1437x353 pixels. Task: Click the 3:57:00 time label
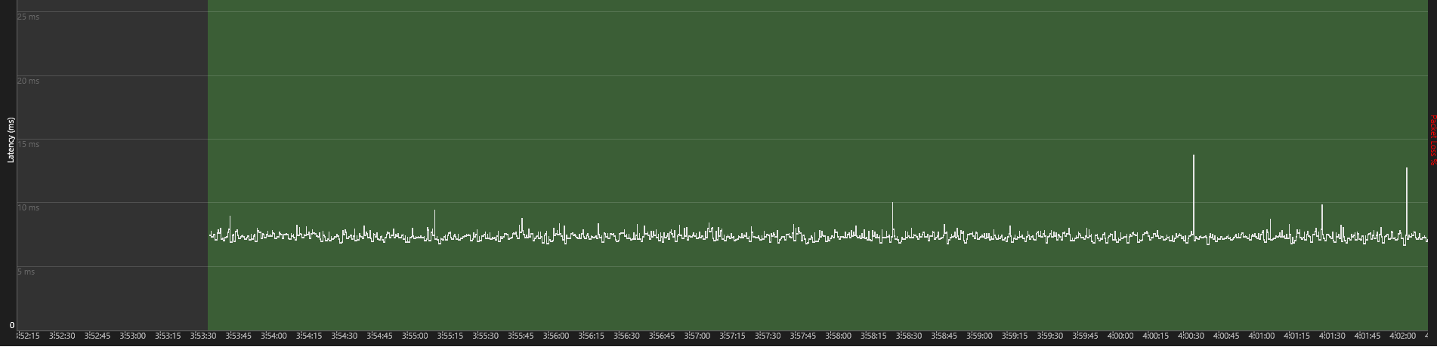click(697, 336)
